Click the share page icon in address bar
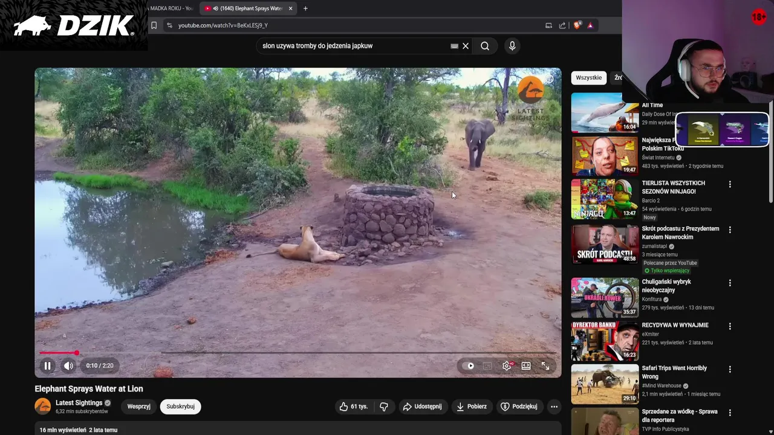The width and height of the screenshot is (774, 435). click(562, 25)
